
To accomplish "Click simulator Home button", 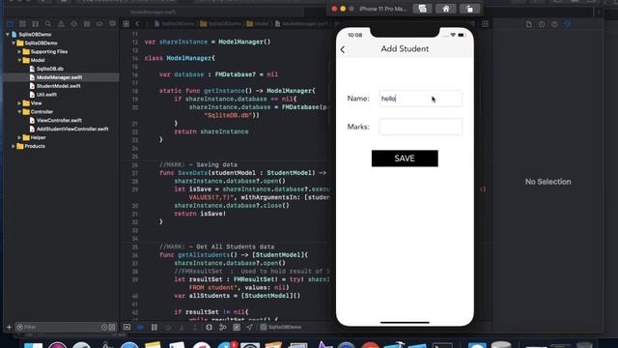I will pyautogui.click(x=446, y=9).
